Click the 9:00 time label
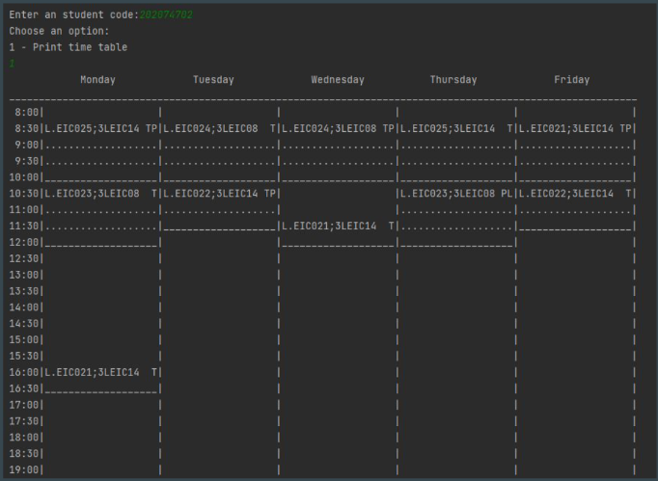Screen dimensions: 658x481 point(26,145)
